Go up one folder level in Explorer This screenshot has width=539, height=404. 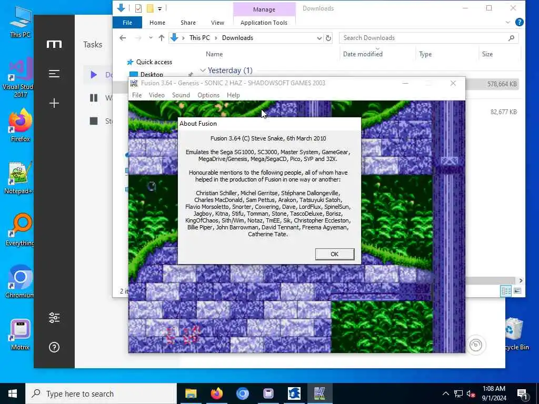(161, 38)
